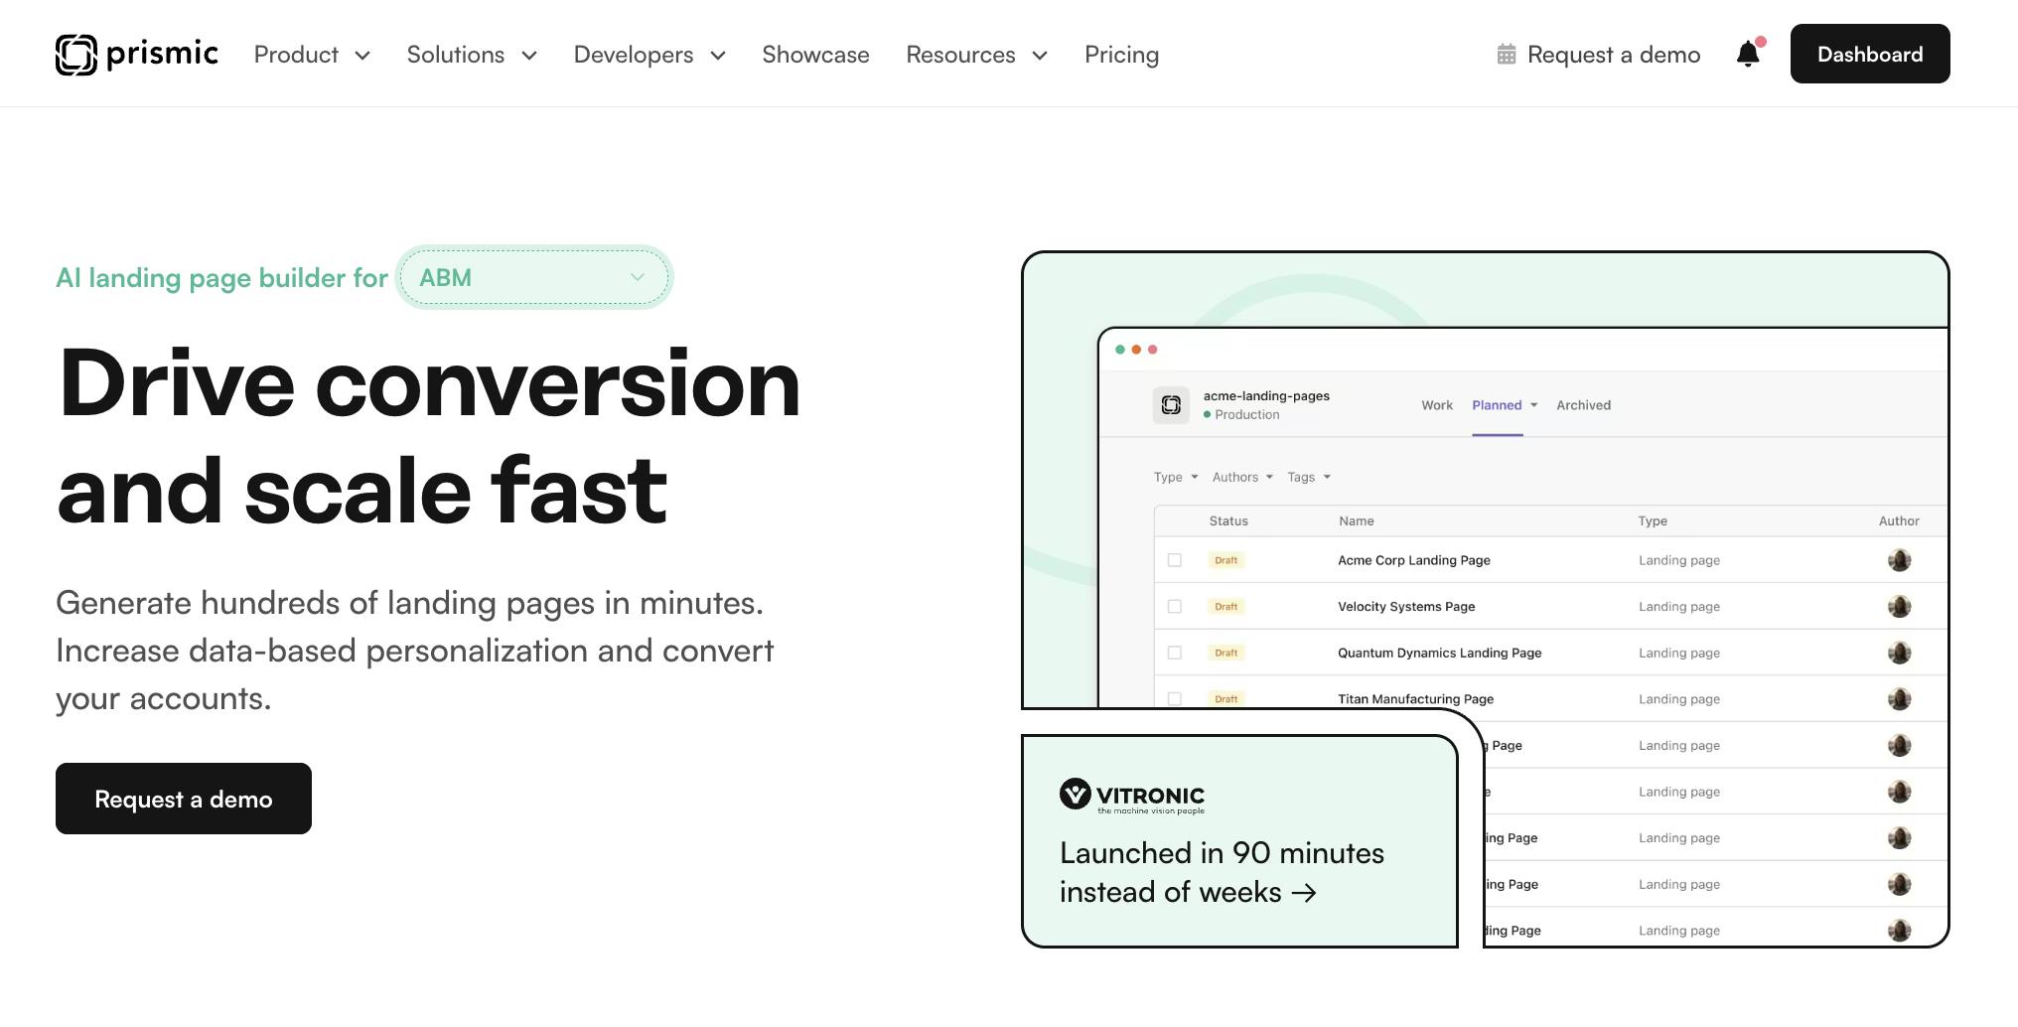Click the VITRONIC logo in the green card
The width and height of the screenshot is (2018, 1027).
click(x=1131, y=795)
